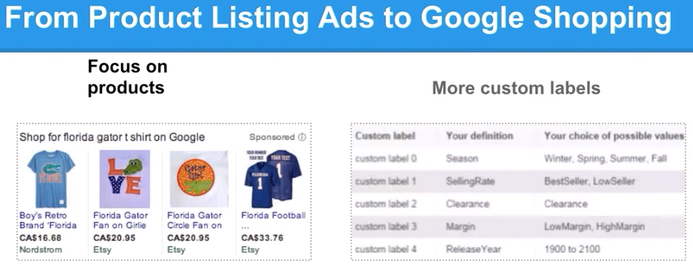This screenshot has height=272, width=693.
Task: Open Florida Gator Fan on Girlie link
Action: (x=121, y=220)
